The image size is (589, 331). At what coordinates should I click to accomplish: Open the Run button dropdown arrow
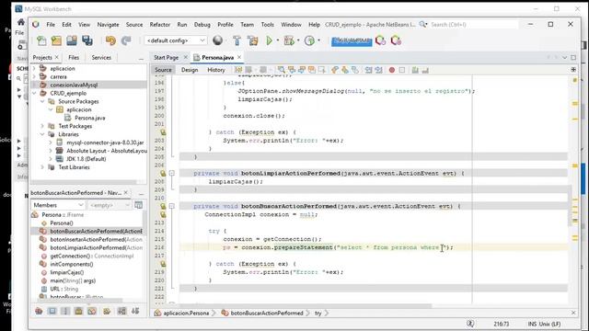[278, 40]
